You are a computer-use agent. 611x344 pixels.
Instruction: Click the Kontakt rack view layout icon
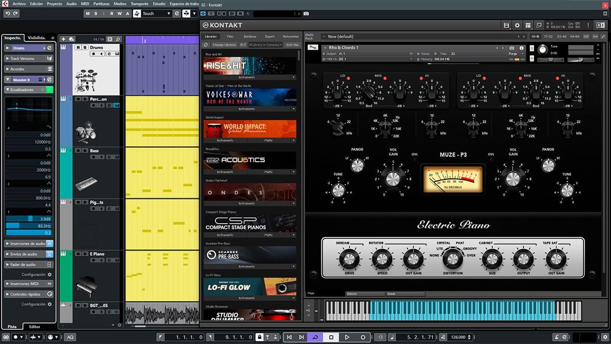(528, 25)
